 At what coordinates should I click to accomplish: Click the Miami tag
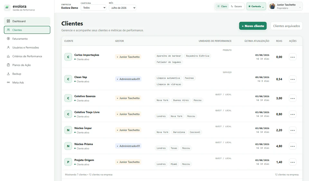[x=174, y=164]
